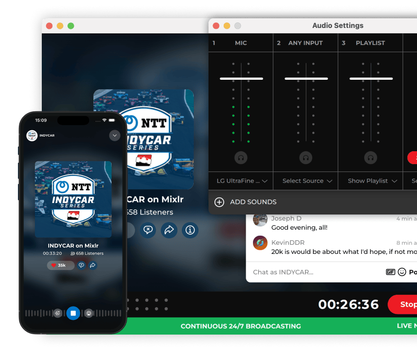Screen dimensions: 417x352
Task: Expand the Select Source dropdown
Action: click(307, 181)
